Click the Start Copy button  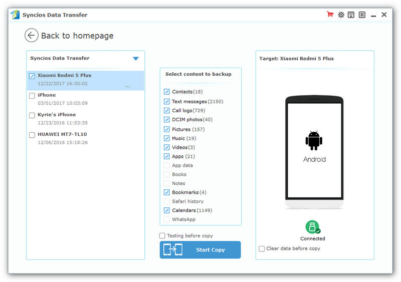tap(200, 250)
